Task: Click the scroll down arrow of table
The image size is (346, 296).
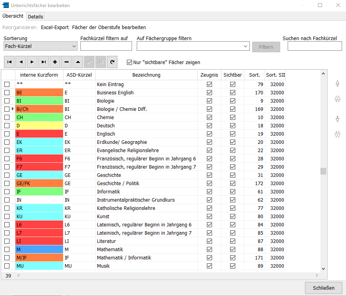Action: tap(323, 269)
